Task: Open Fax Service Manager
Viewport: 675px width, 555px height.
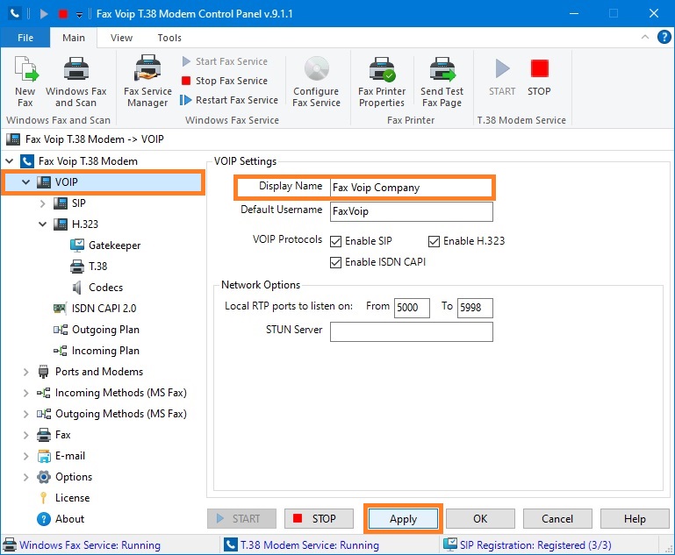Action: point(147,82)
